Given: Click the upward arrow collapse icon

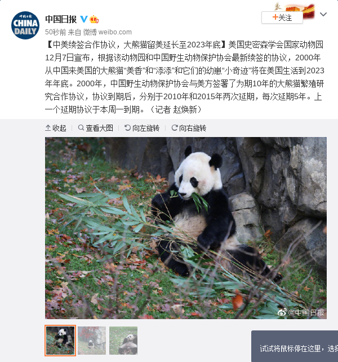Looking at the screenshot, I should (48, 127).
